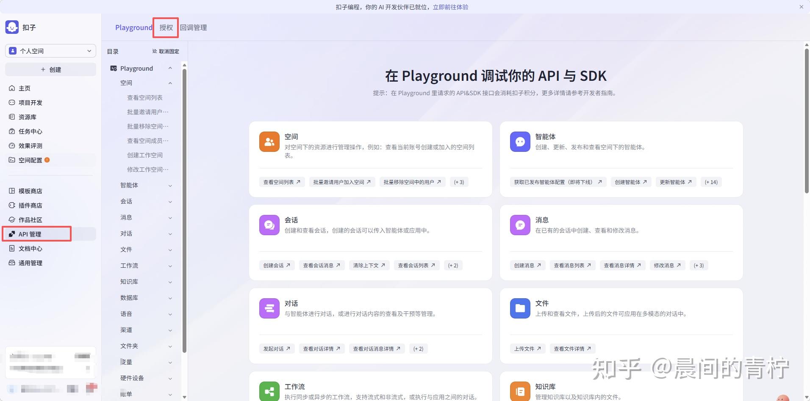Click the main page vertical scrollbar
The height and width of the screenshot is (401, 810).
(x=807, y=121)
